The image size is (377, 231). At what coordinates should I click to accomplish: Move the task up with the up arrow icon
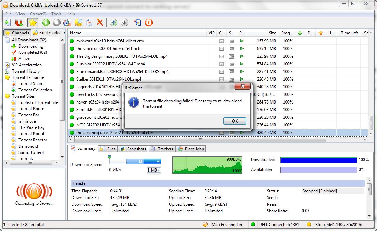click(114, 23)
